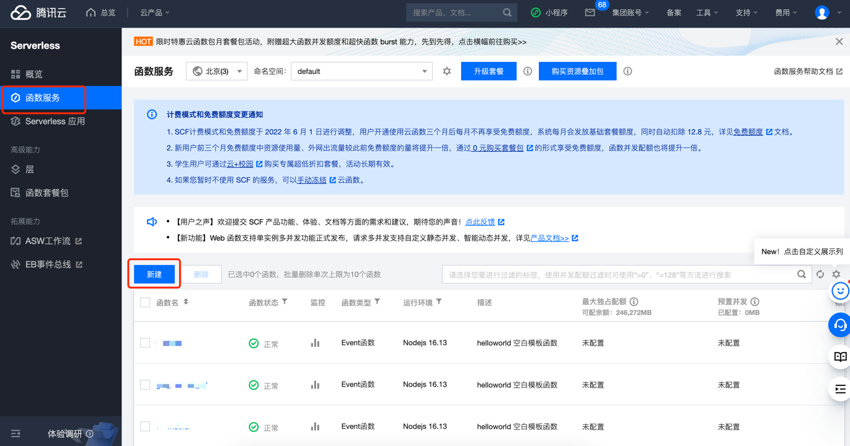The height and width of the screenshot is (446, 850).
Task: Filter by 函数状态 column
Action: (x=285, y=302)
